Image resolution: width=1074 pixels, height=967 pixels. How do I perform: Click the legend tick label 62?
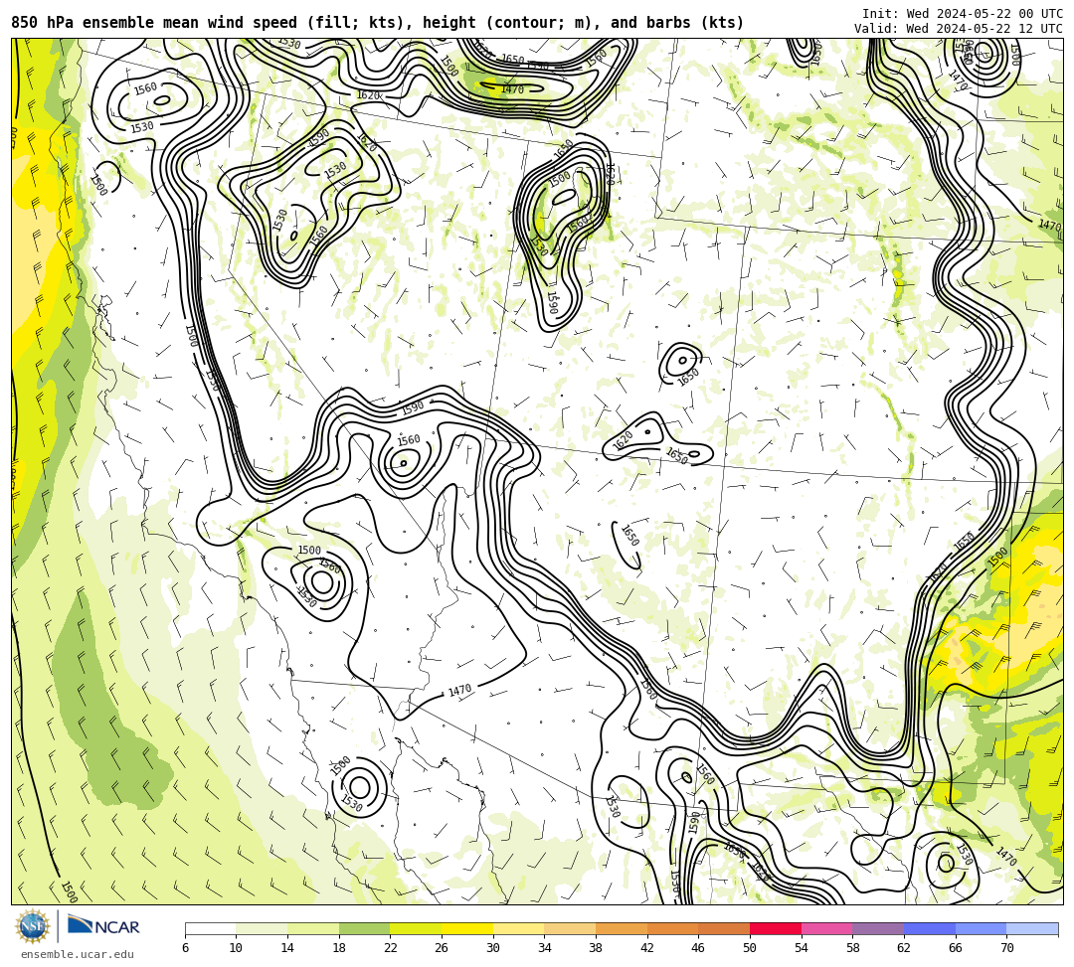(904, 948)
